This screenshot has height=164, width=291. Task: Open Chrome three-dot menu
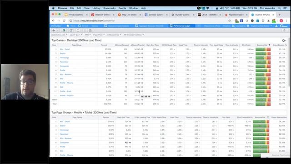[286, 20]
